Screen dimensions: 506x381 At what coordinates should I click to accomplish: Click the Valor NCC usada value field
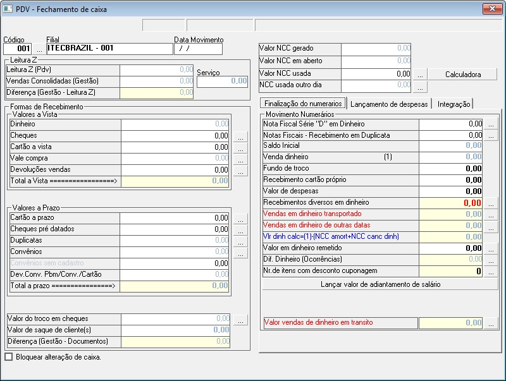(376, 74)
